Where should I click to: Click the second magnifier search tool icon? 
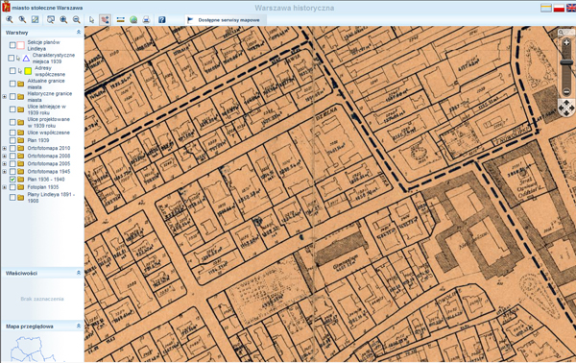pyautogui.click(x=22, y=19)
